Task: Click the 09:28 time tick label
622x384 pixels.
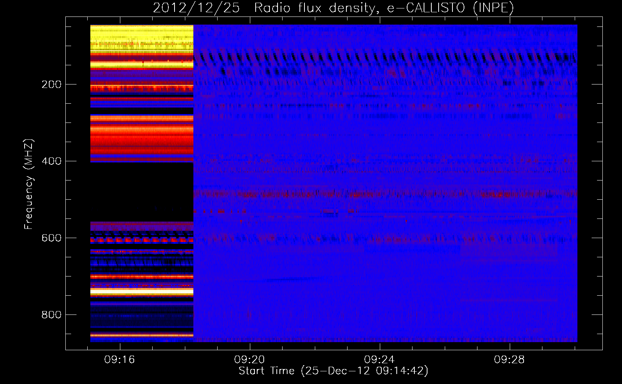Action: coord(509,360)
